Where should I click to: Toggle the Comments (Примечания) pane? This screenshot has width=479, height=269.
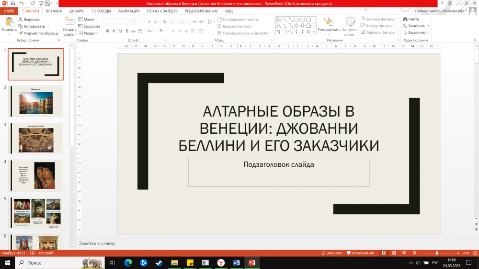pyautogui.click(x=360, y=253)
